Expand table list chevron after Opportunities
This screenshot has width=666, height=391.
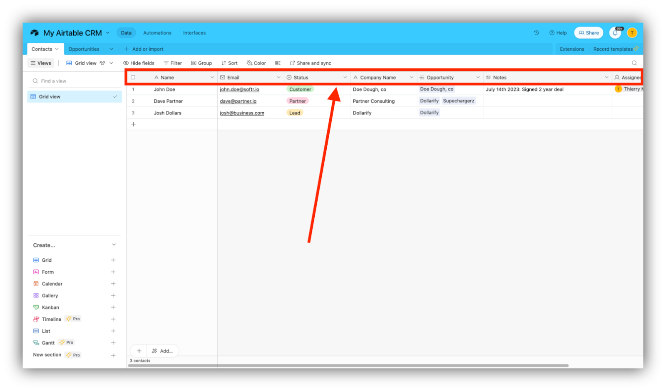point(111,49)
